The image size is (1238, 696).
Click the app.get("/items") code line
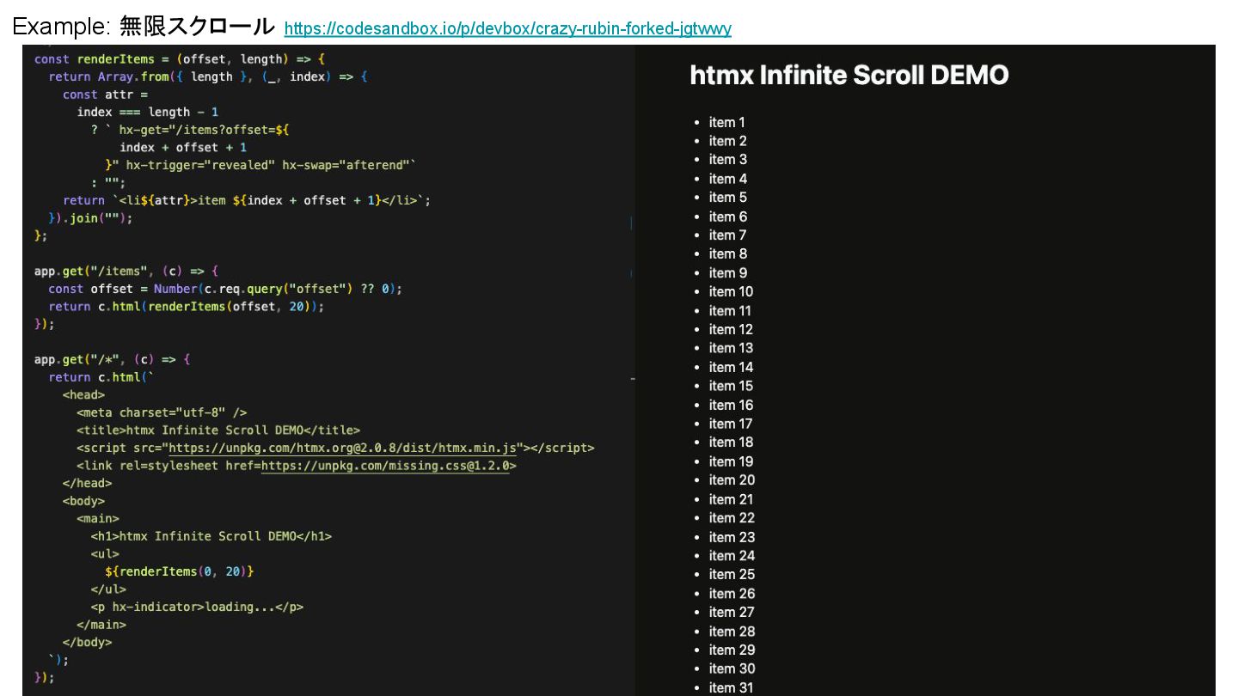(x=126, y=271)
